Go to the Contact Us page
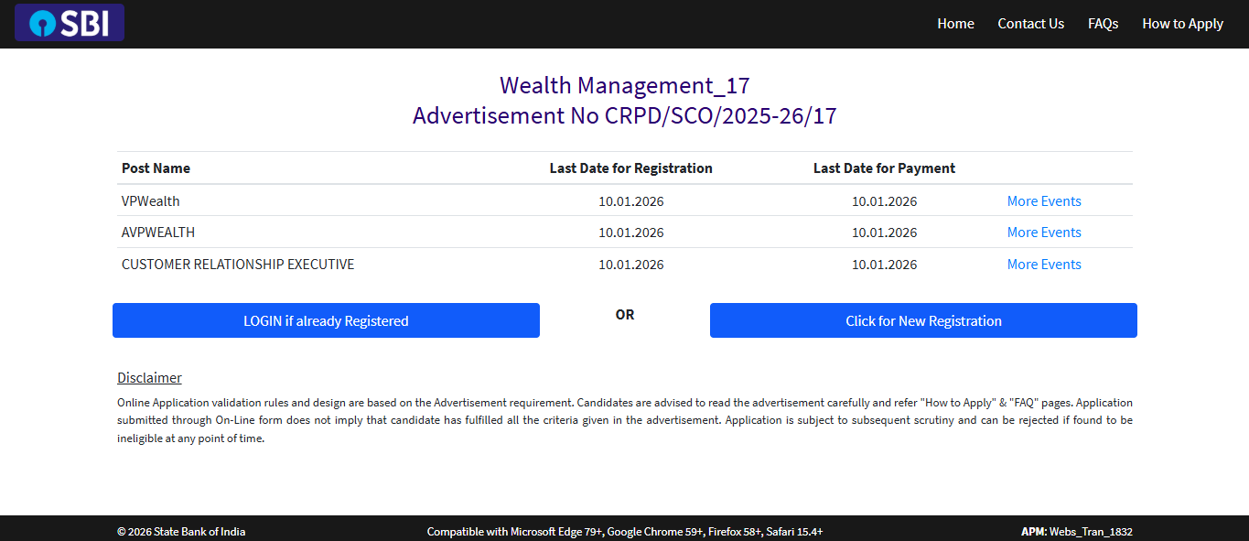This screenshot has height=541, width=1249. [1030, 23]
